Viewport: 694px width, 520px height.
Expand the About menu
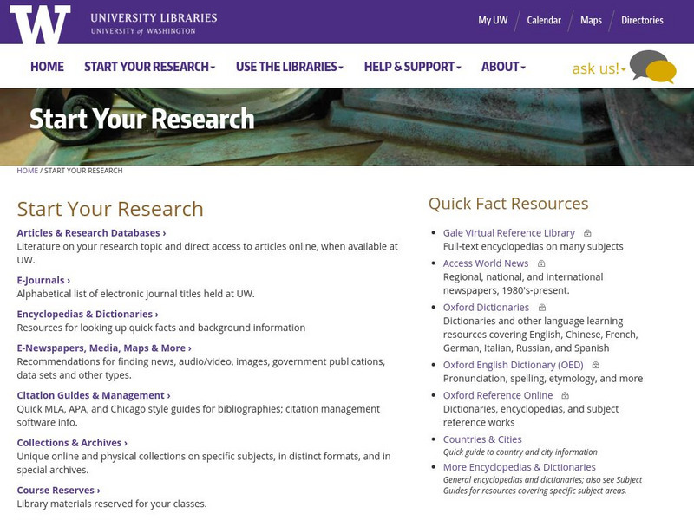pos(503,67)
